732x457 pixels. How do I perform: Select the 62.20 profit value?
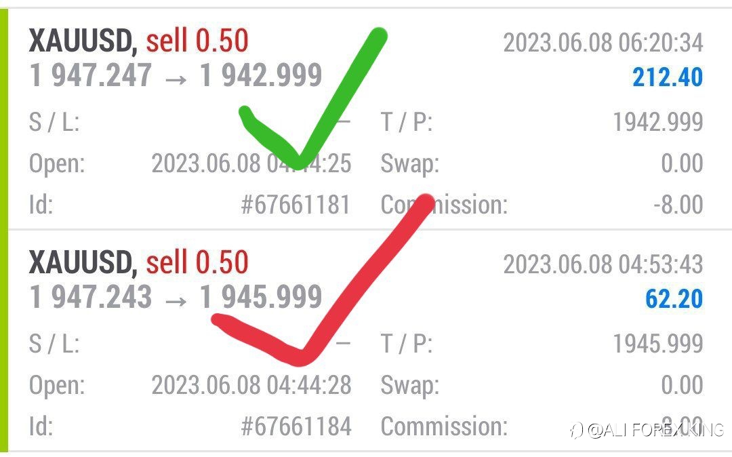(674, 299)
